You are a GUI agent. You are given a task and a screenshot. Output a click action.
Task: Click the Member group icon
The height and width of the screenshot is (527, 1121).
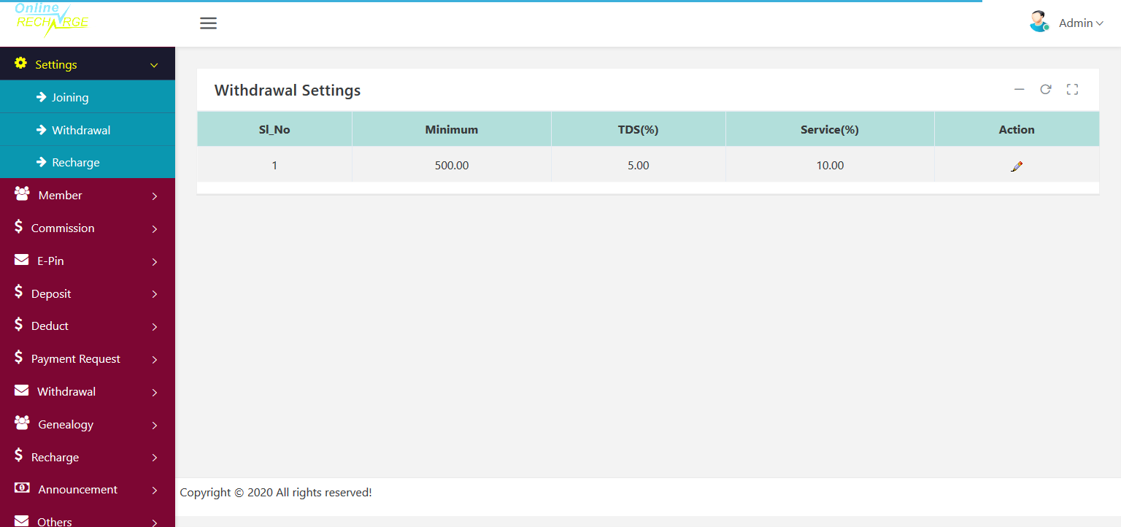[x=22, y=193]
